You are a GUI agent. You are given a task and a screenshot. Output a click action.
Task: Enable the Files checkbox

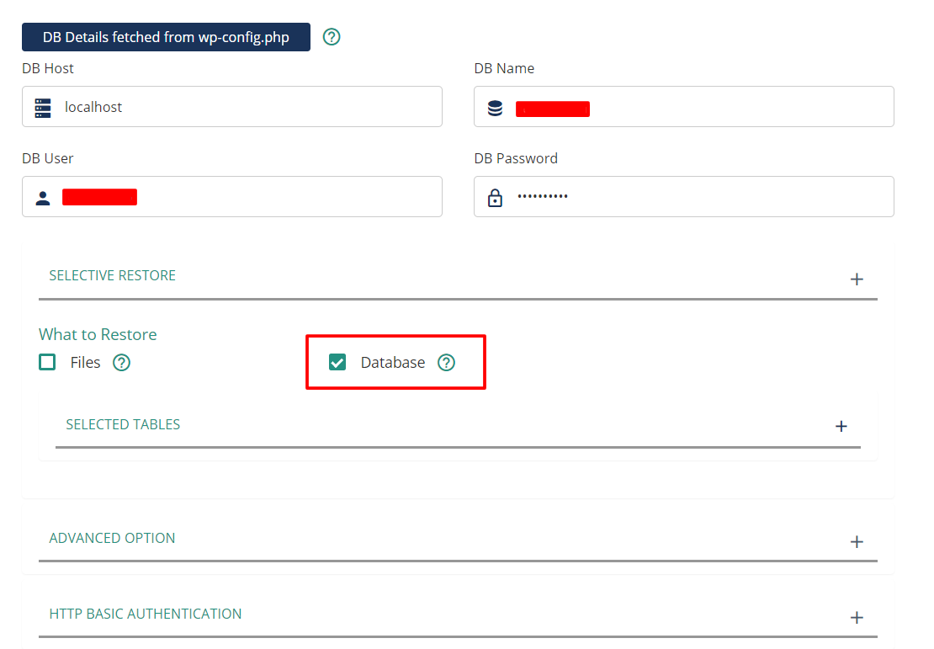click(47, 362)
